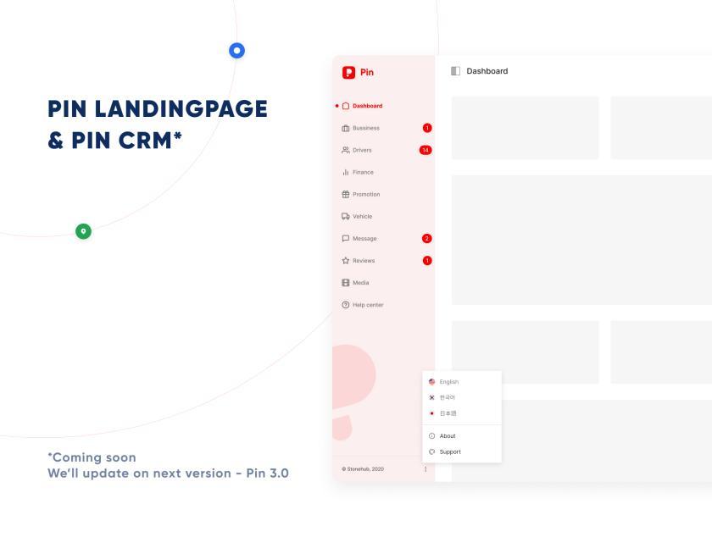
Task: Open the Message chat bubble icon
Action: [346, 238]
